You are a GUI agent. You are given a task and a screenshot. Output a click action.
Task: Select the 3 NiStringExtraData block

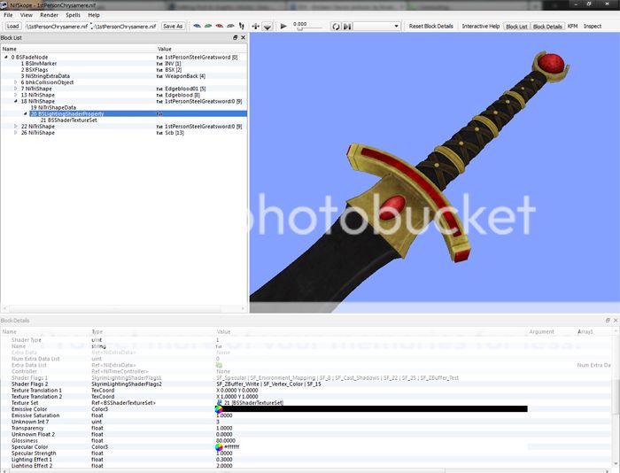[x=45, y=76]
